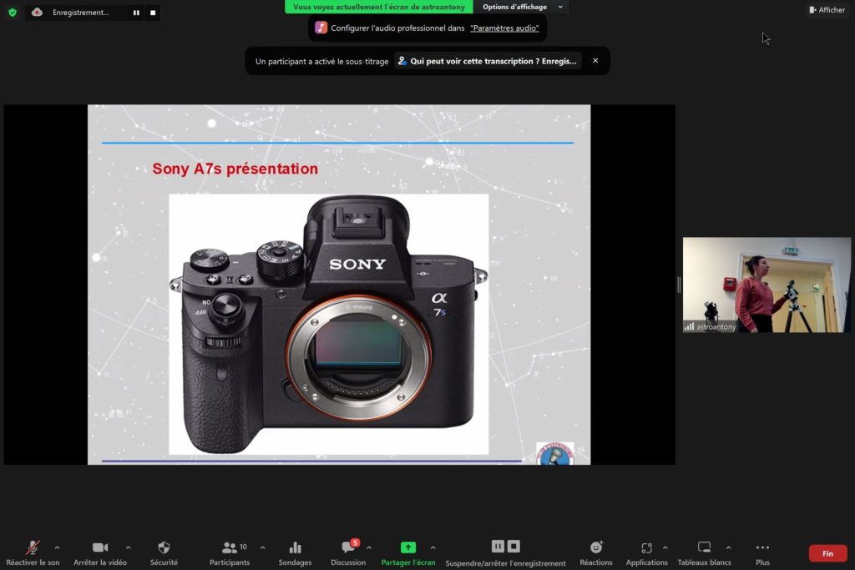Open the Sécurité shield menu
The width and height of the screenshot is (855, 570).
164,553
